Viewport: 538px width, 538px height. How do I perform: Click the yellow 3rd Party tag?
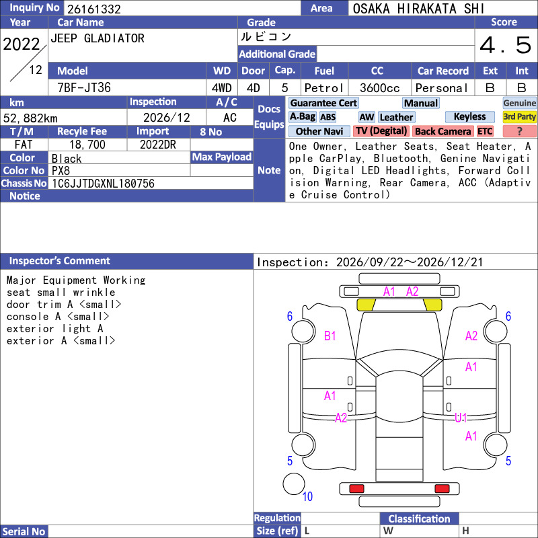coord(519,116)
